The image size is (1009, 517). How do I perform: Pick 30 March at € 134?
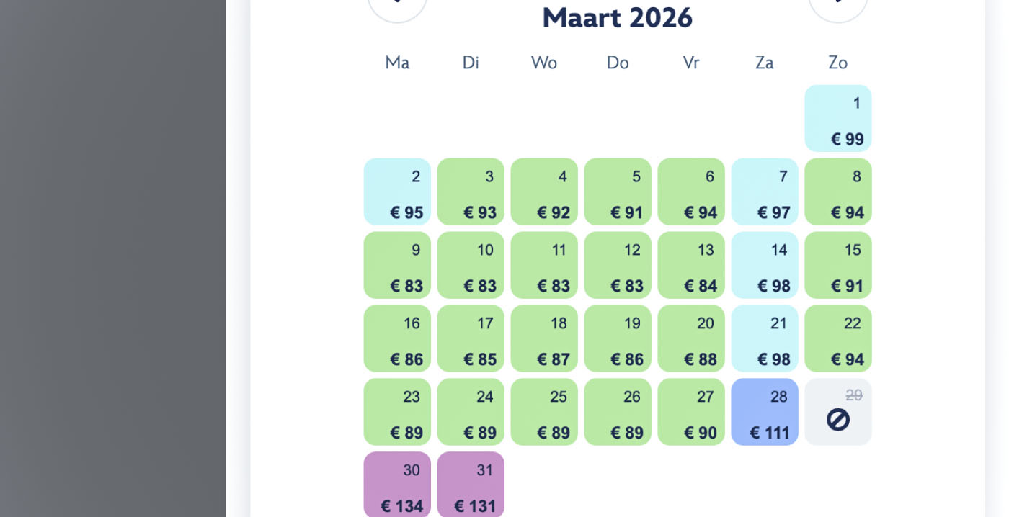pos(397,485)
